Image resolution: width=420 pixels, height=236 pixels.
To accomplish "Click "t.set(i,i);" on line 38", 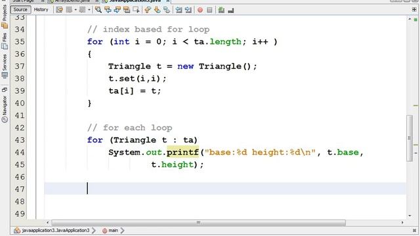I will 137,79.
